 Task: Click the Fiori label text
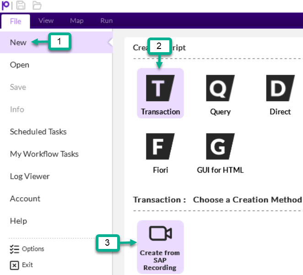point(160,170)
